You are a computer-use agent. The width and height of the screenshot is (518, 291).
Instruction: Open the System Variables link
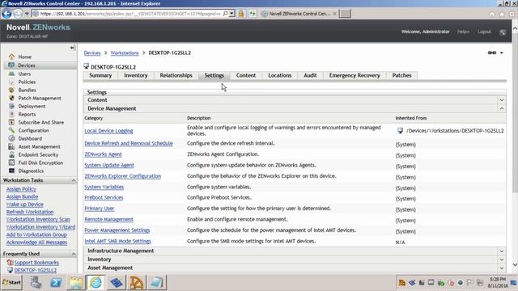104,187
